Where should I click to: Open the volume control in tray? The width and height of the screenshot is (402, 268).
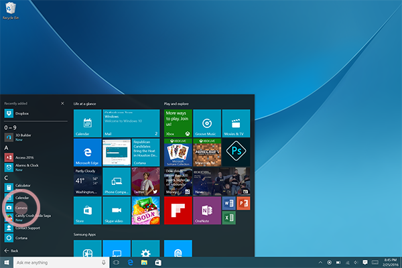point(356,263)
